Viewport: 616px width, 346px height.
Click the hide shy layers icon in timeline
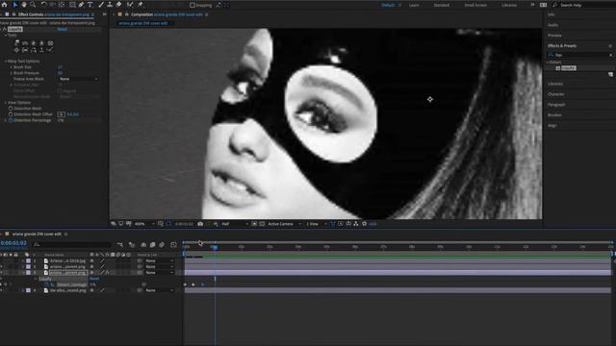coord(143,245)
